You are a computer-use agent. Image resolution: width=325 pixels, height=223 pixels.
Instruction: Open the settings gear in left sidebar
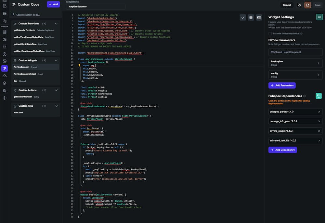click(5, 98)
